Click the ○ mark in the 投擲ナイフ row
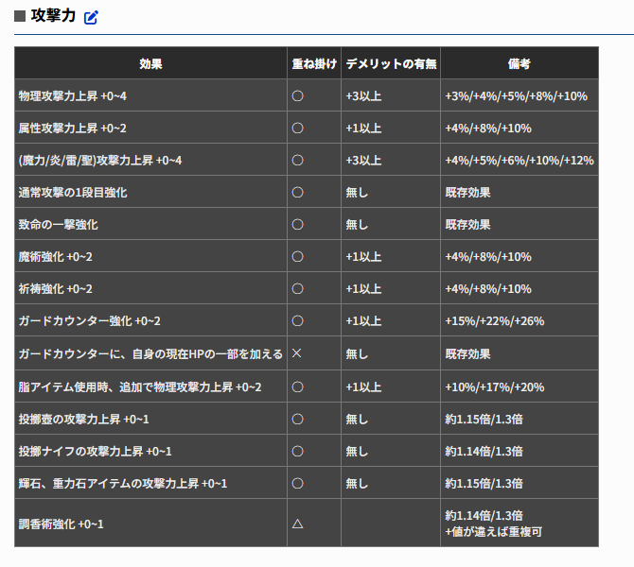The width and height of the screenshot is (634, 567). (x=297, y=451)
